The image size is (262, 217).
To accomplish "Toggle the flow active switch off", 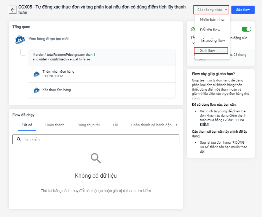I will tap(246, 29).
